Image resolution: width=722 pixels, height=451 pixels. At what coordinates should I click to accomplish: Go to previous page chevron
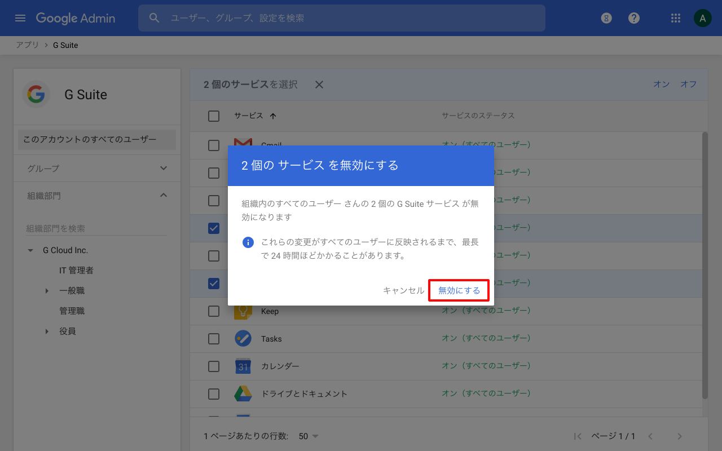point(650,436)
